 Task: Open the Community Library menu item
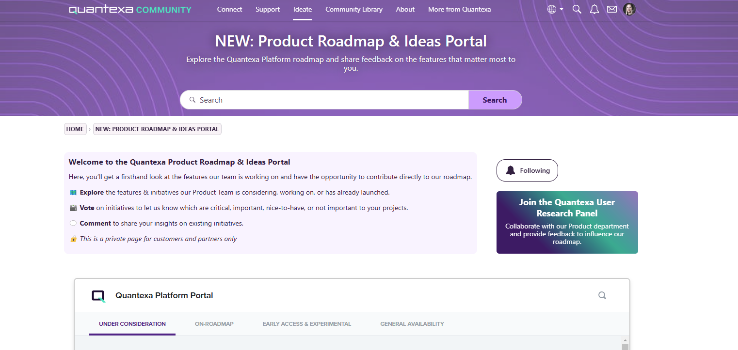353,9
